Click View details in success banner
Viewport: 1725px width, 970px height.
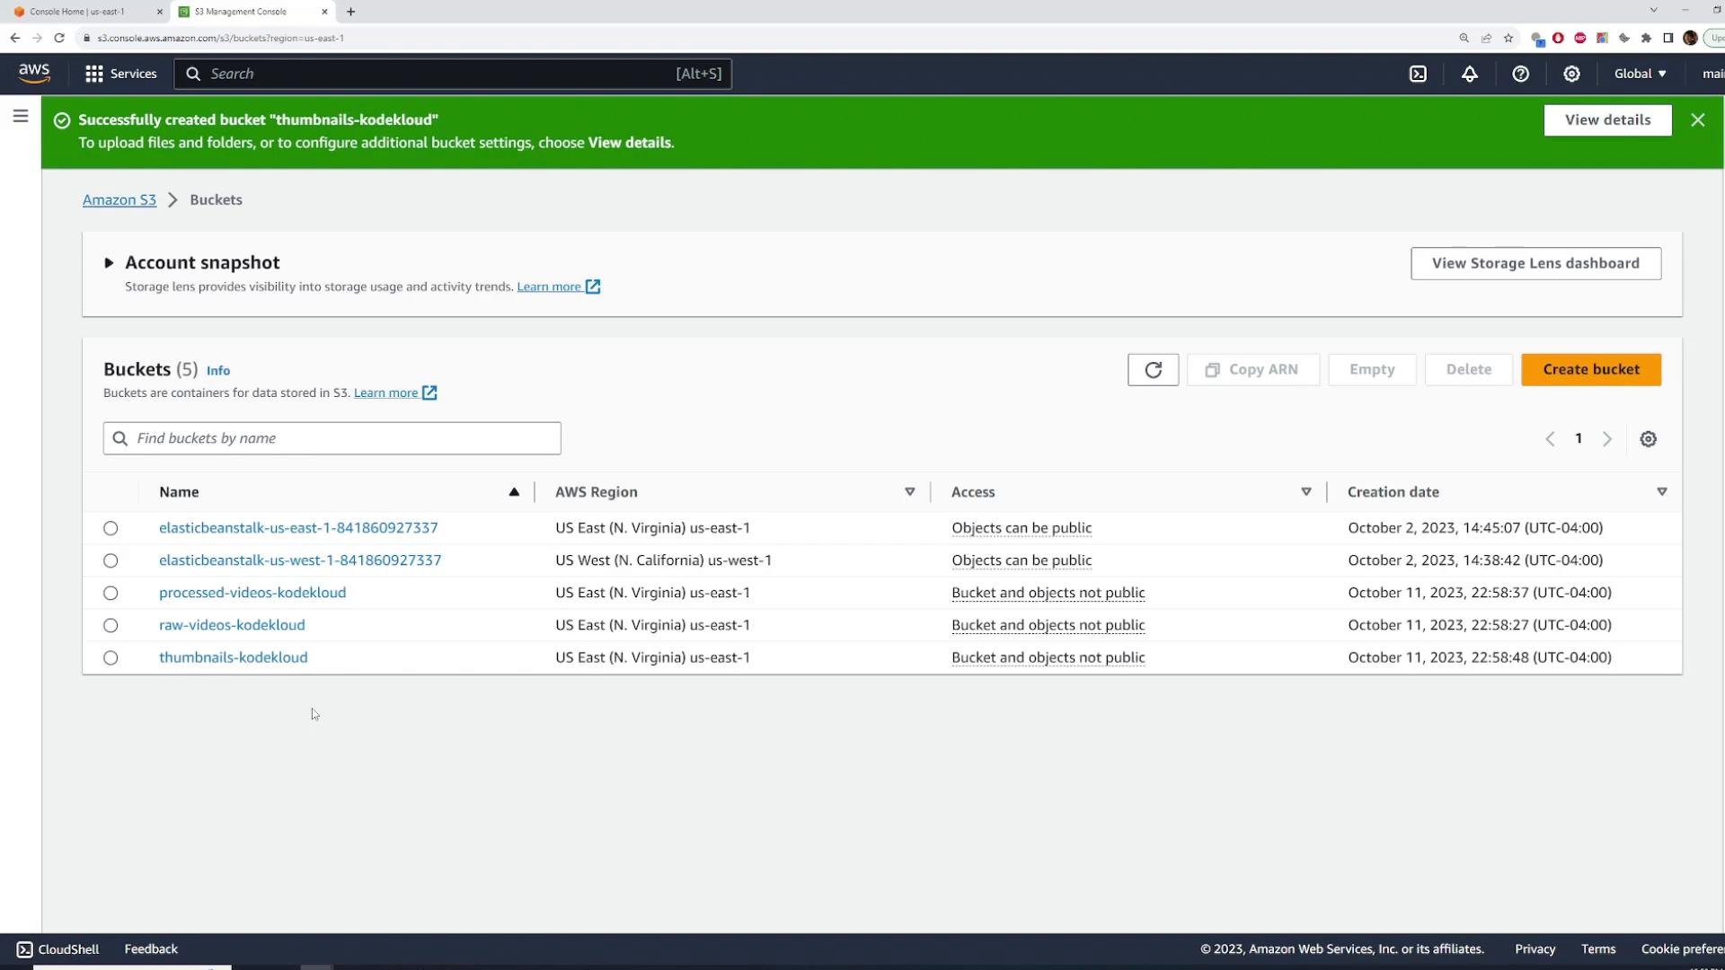[1607, 119]
